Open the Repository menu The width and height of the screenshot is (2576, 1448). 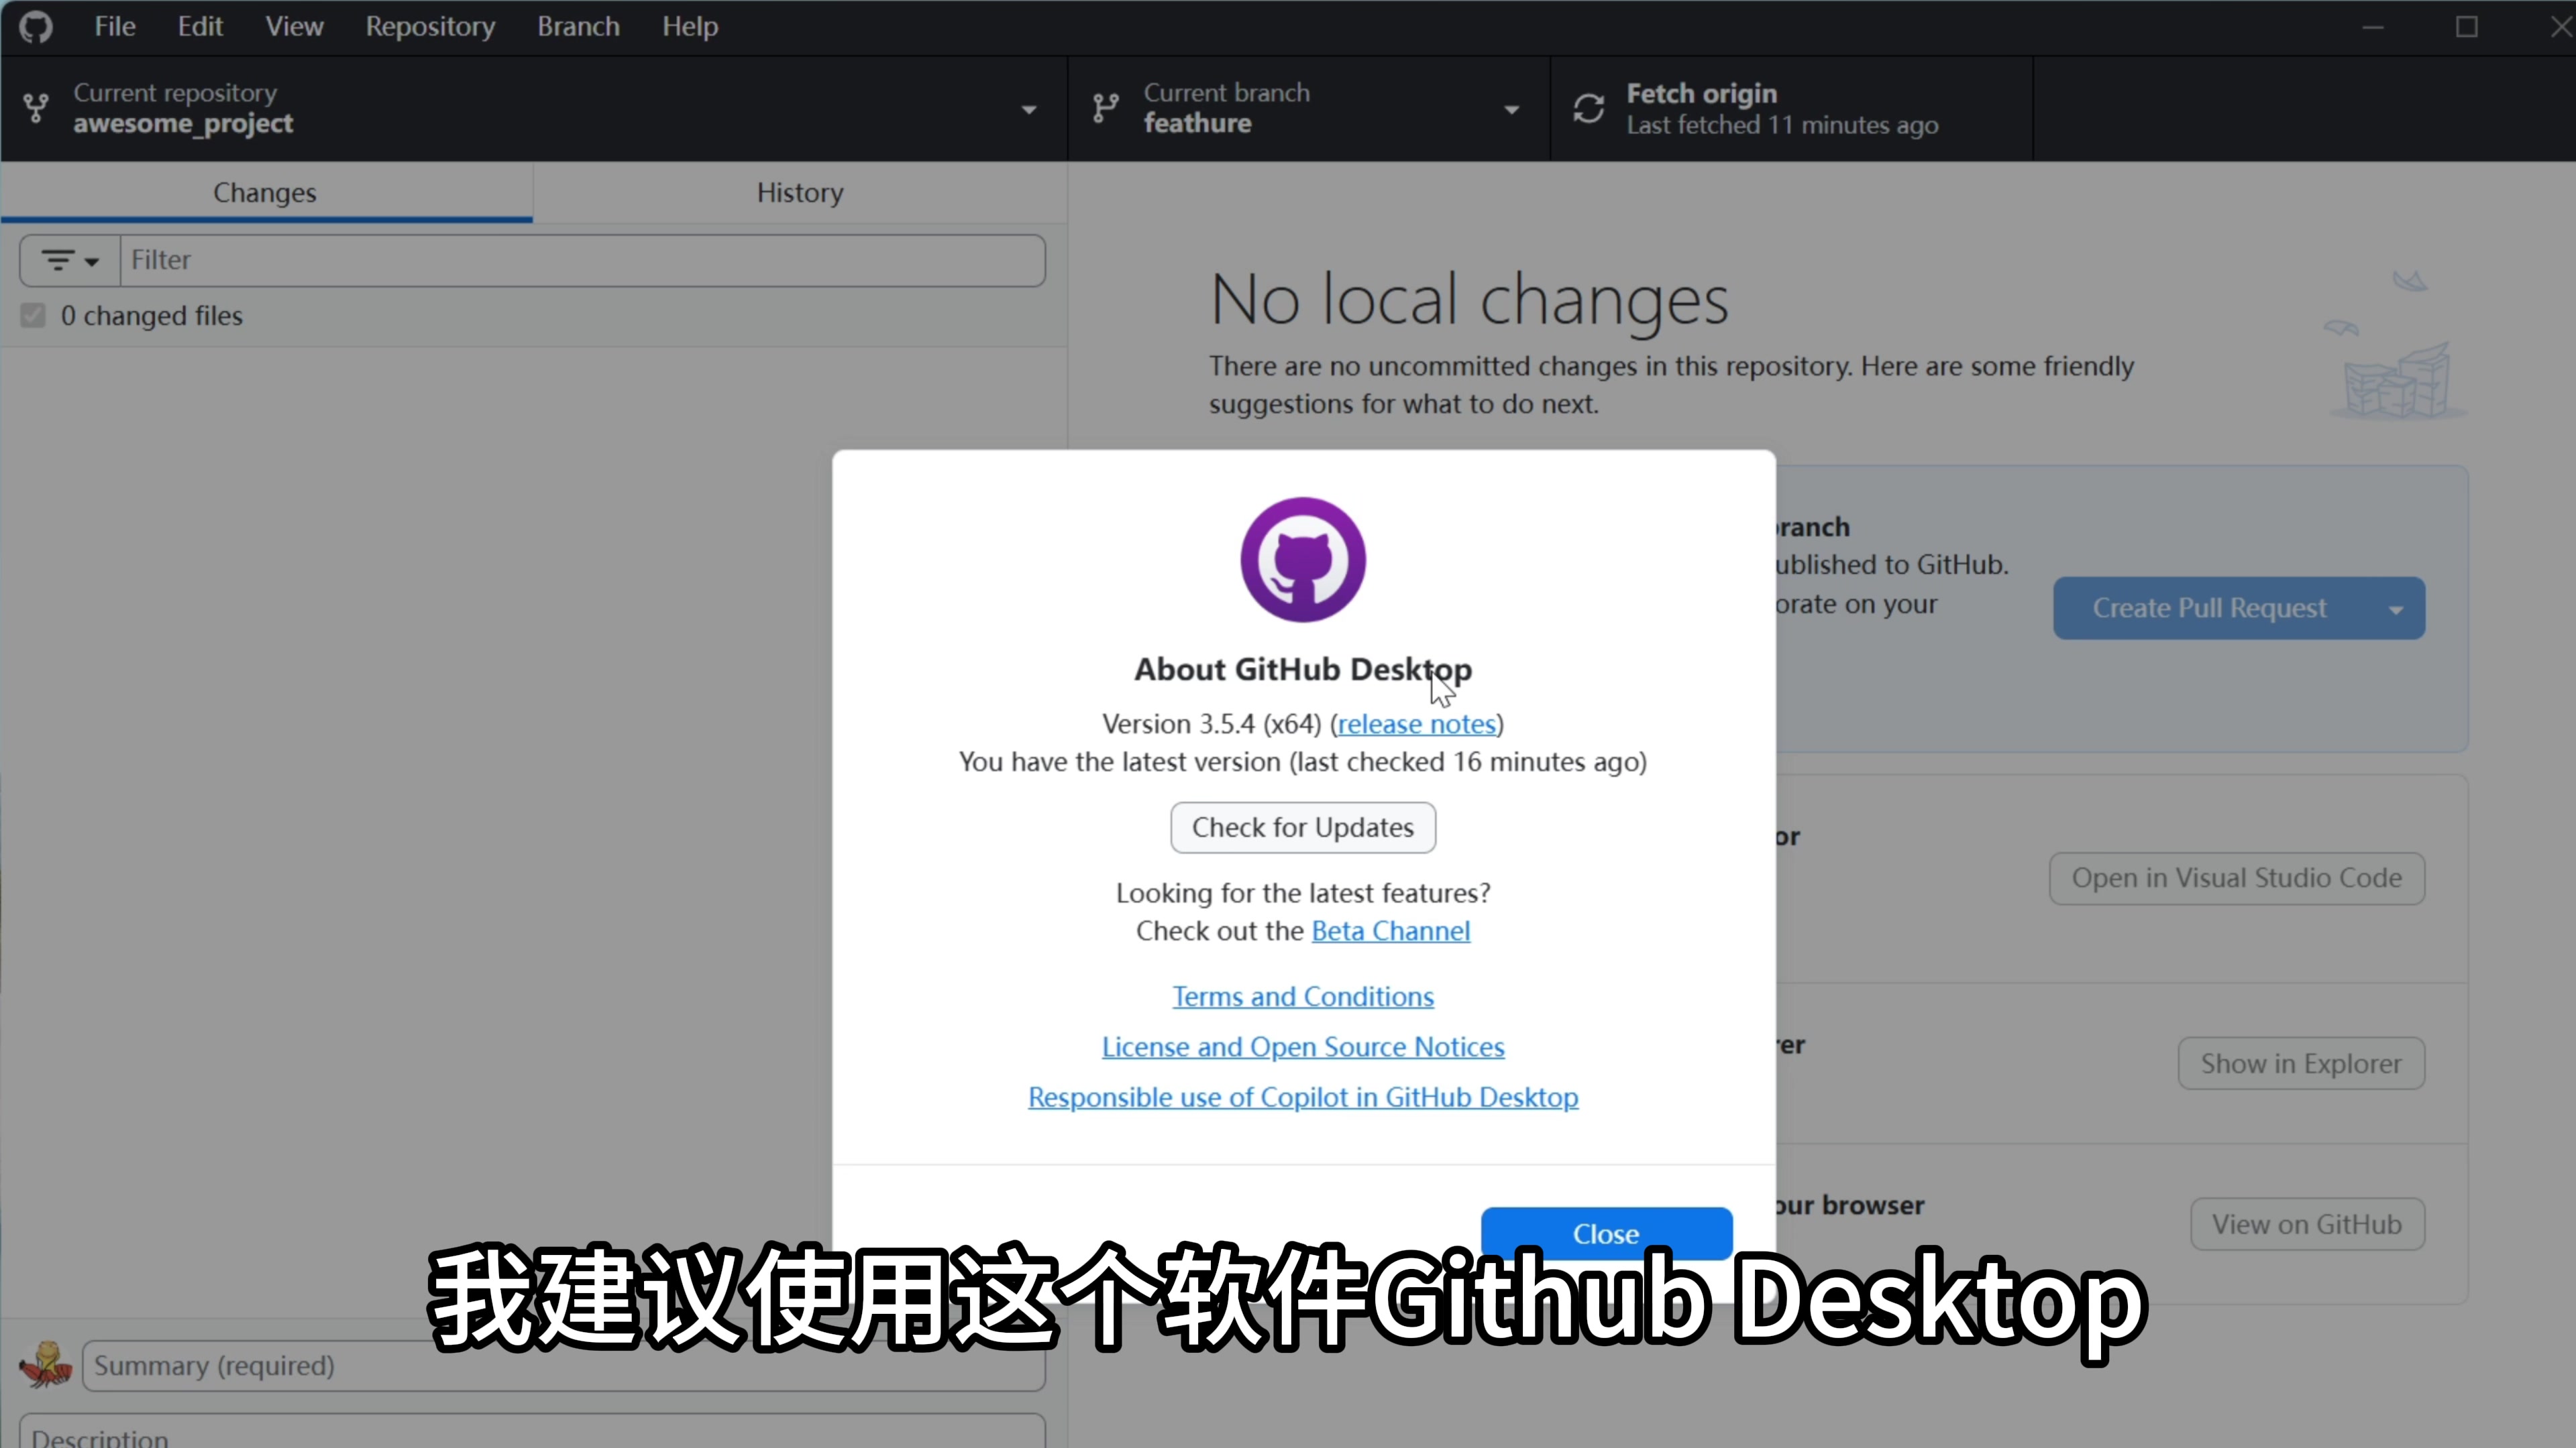click(x=430, y=27)
